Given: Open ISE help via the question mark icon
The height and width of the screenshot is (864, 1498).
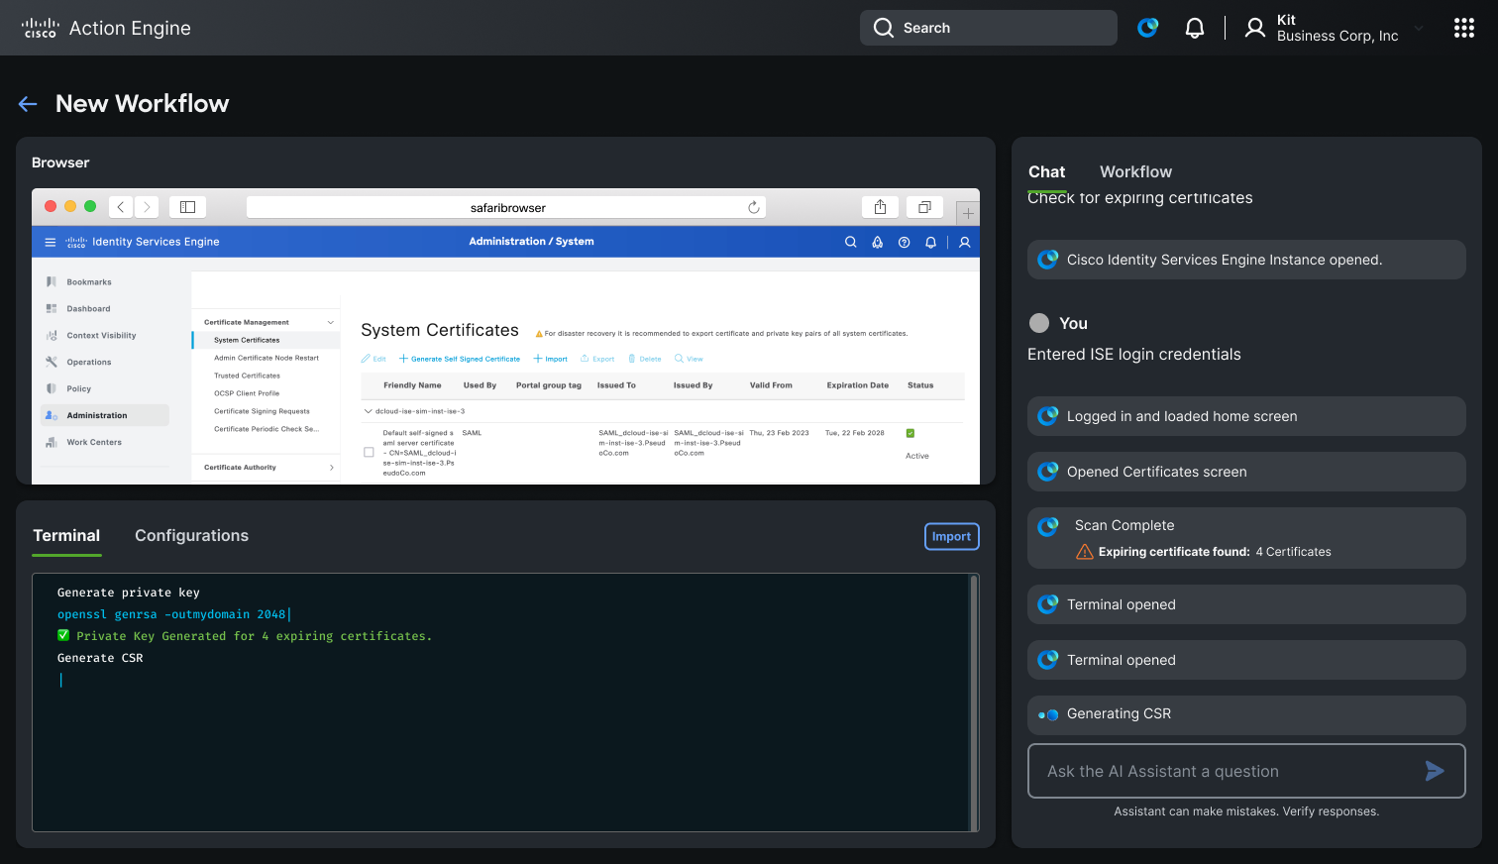Looking at the screenshot, I should pyautogui.click(x=904, y=241).
